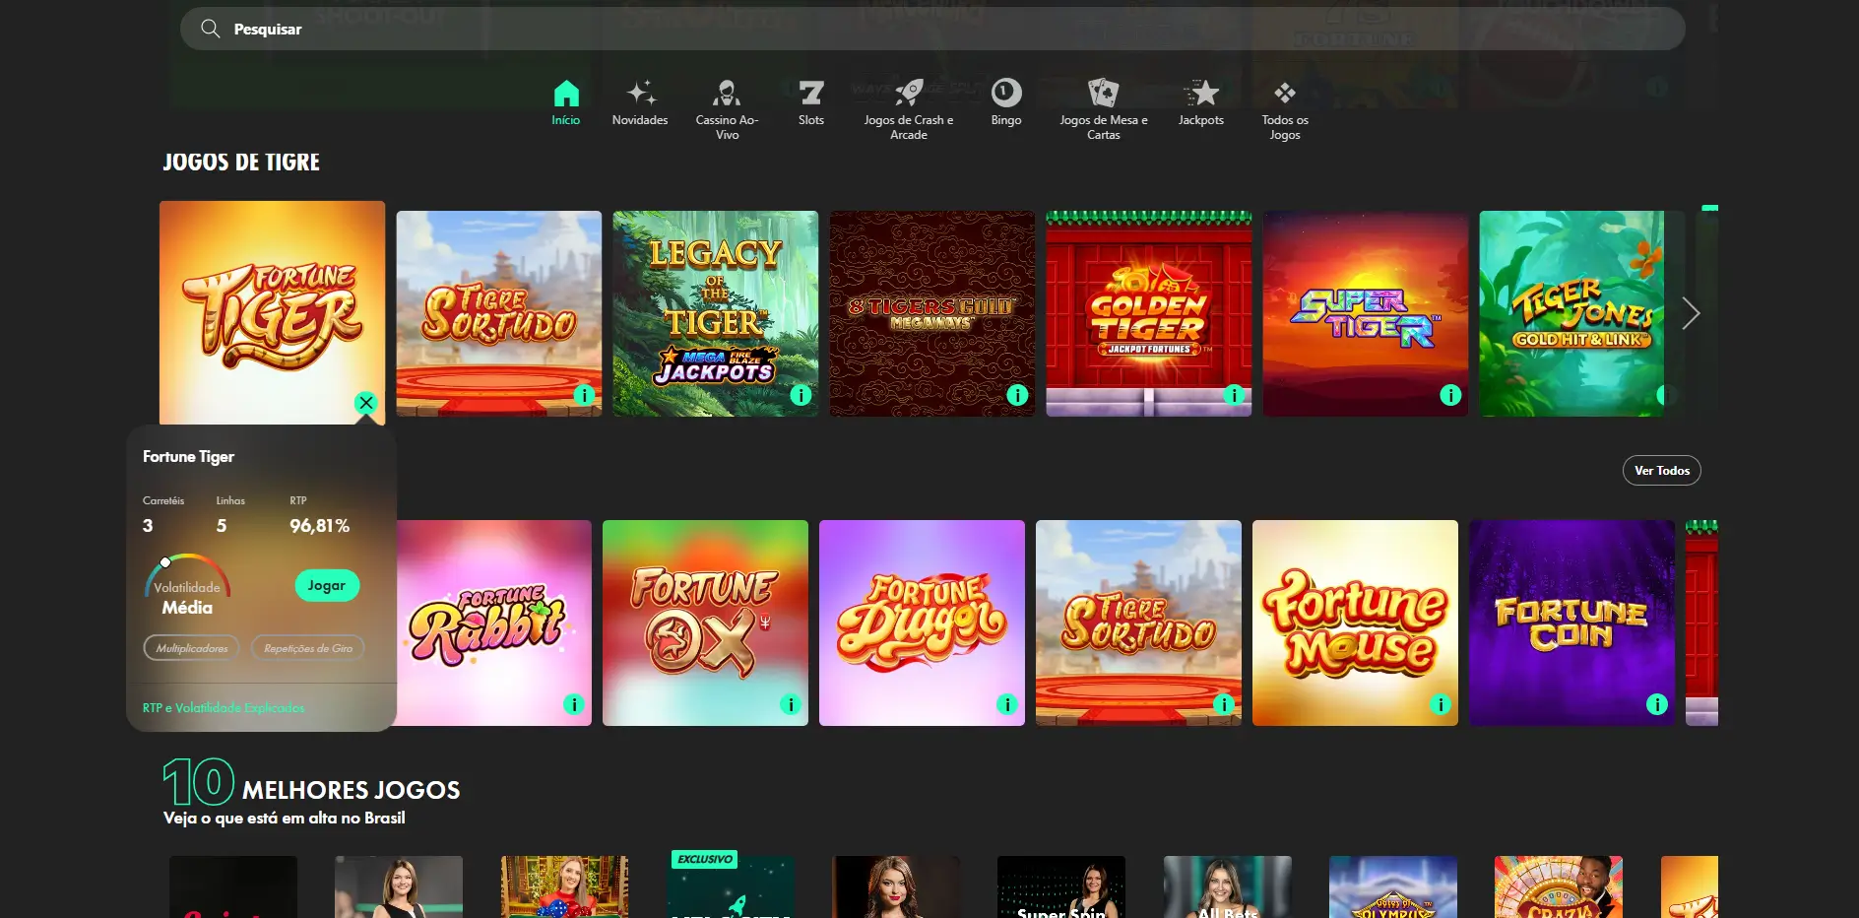Click the RTP value 96,81%
Viewport: 1859px width, 918px height.
319,526
